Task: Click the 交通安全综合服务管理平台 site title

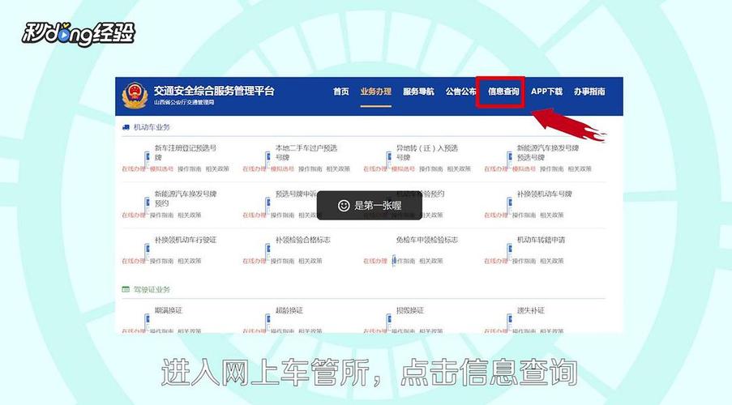Action: tap(214, 91)
